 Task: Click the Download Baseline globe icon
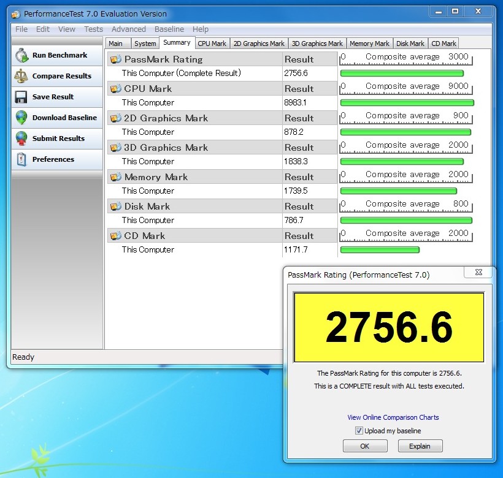click(21, 118)
